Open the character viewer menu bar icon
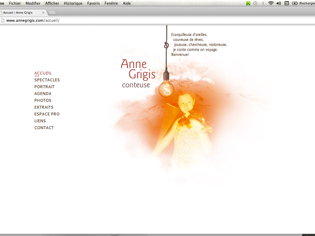This screenshot has height=236, width=315. tap(287, 3)
